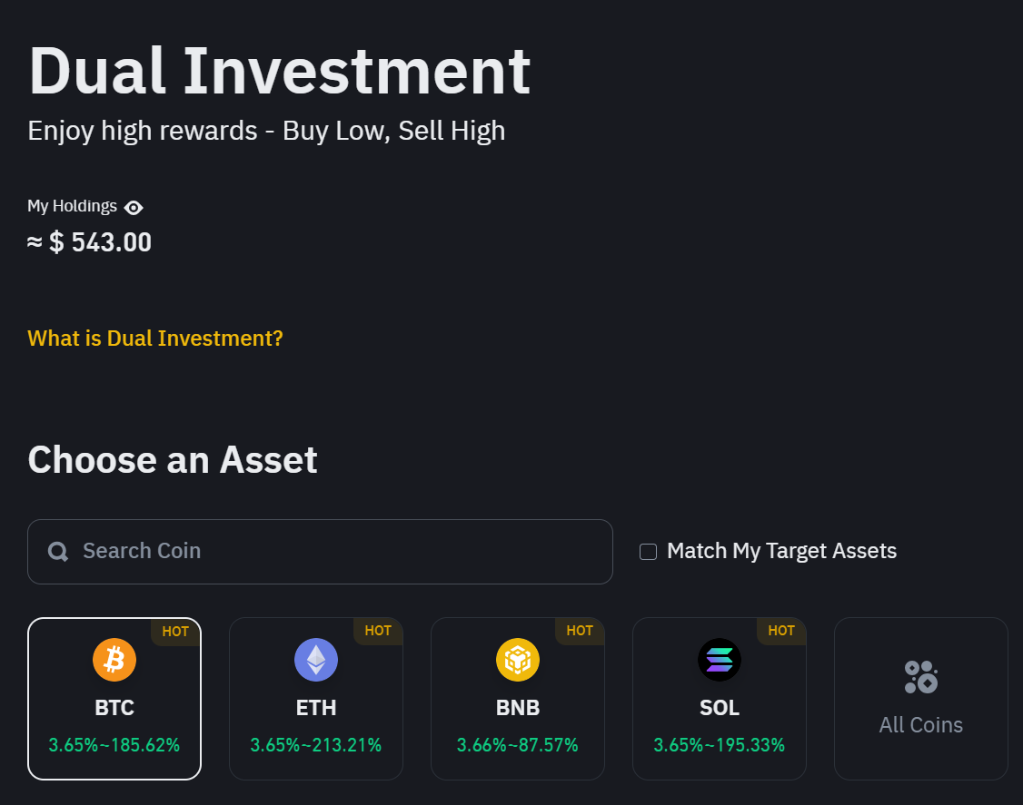Click the All Coins grid icon
This screenshot has height=805, width=1023.
[x=921, y=677]
